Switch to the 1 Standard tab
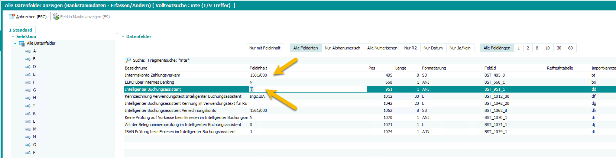Screen dimensions: 616x158 click(x=20, y=30)
